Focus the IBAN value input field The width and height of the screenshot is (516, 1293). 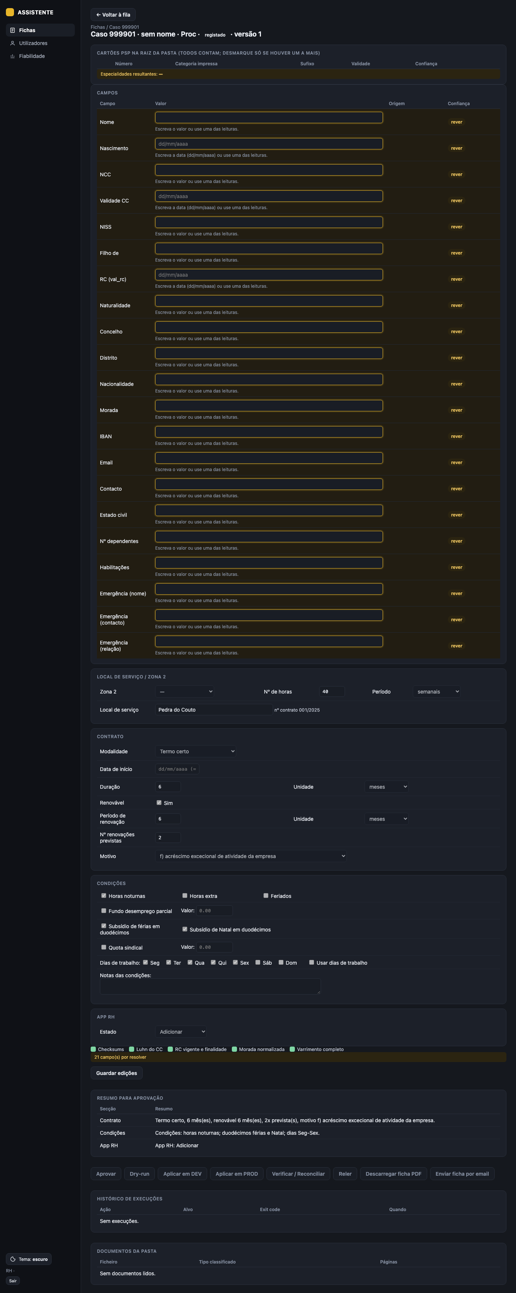pos(269,432)
